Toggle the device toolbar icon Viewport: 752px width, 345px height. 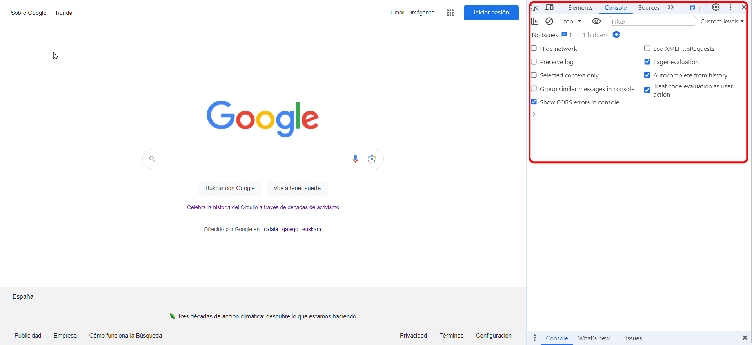click(550, 7)
